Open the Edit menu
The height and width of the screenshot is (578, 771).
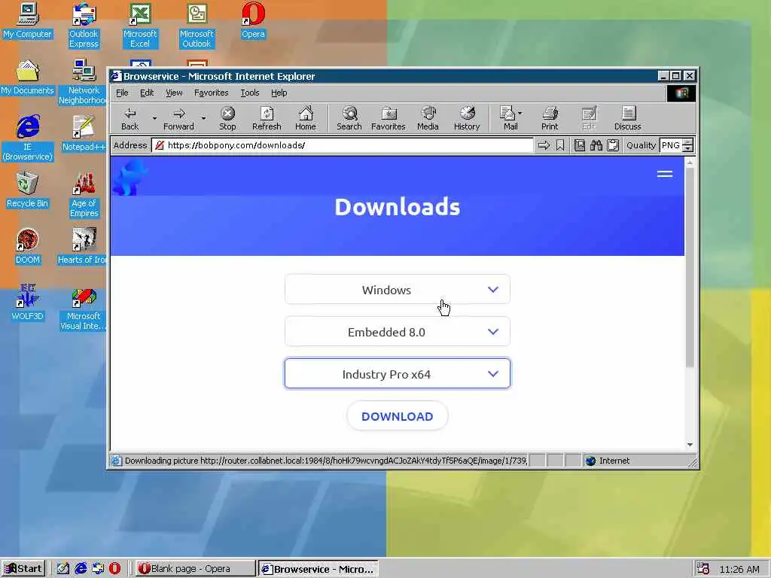pyautogui.click(x=147, y=93)
